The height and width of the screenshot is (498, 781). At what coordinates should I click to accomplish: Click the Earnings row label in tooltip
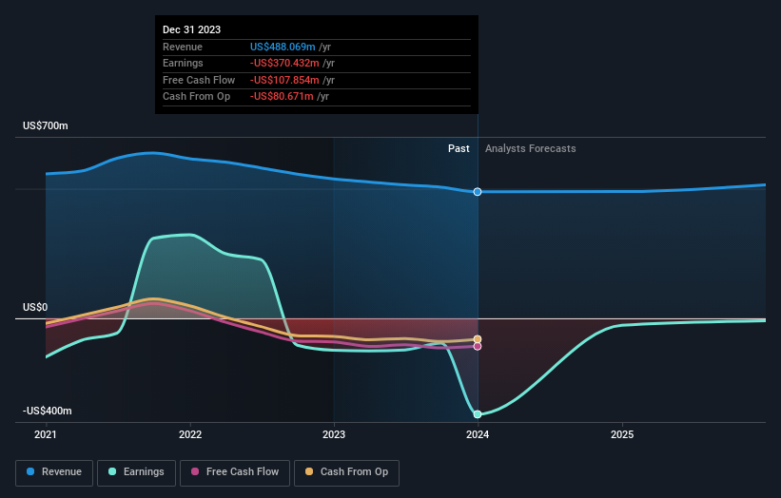point(183,63)
